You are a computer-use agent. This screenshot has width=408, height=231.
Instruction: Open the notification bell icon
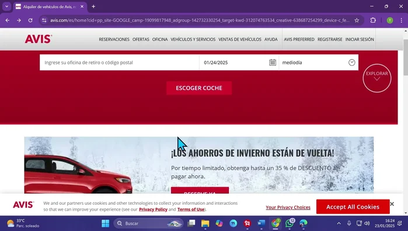400,223
